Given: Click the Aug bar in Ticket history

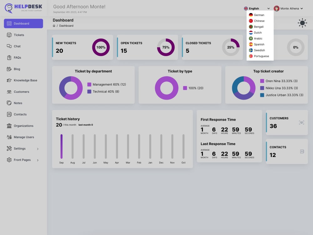Looking at the screenshot, I should (73, 146).
